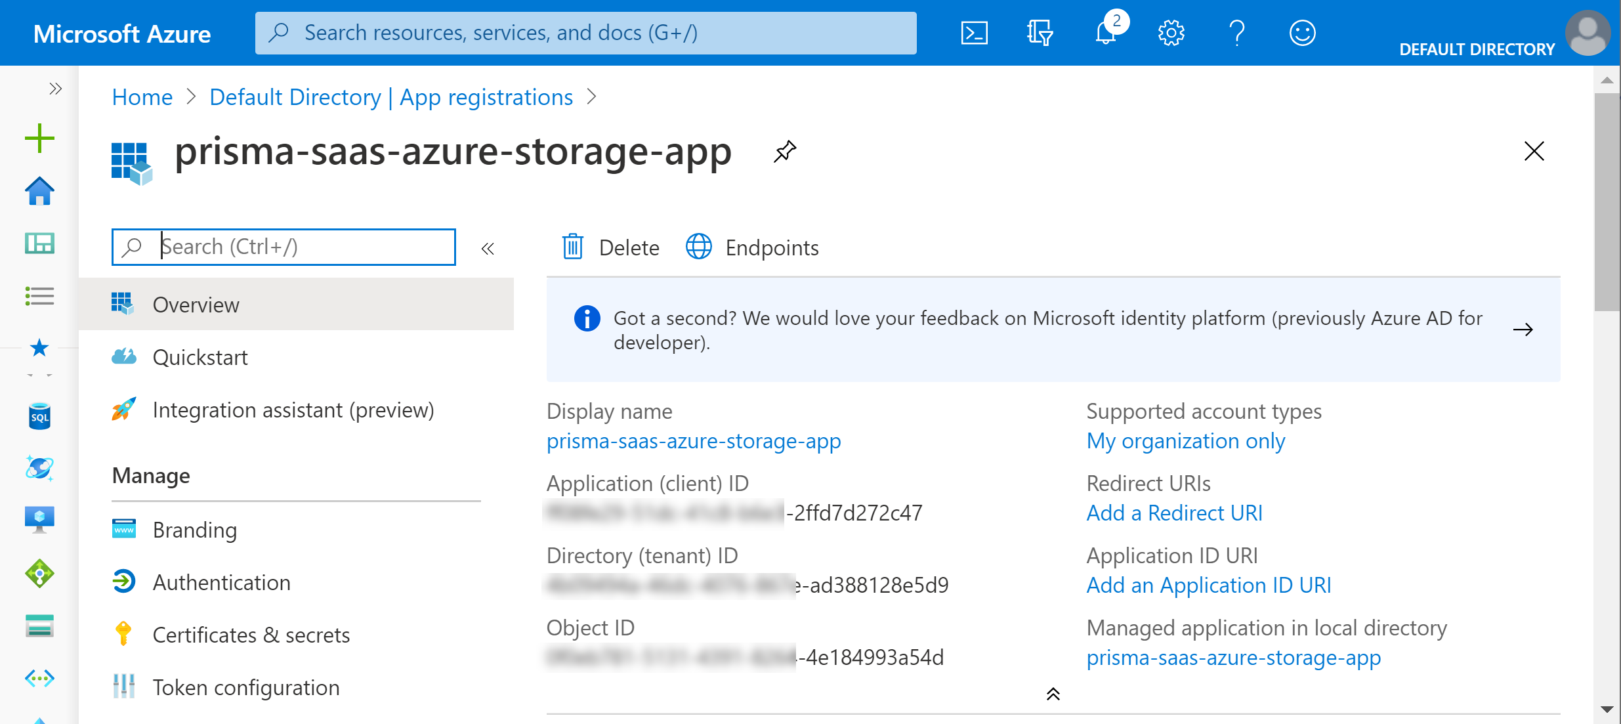Open the feedback smiley icon
This screenshot has height=724, width=1621.
(1302, 33)
